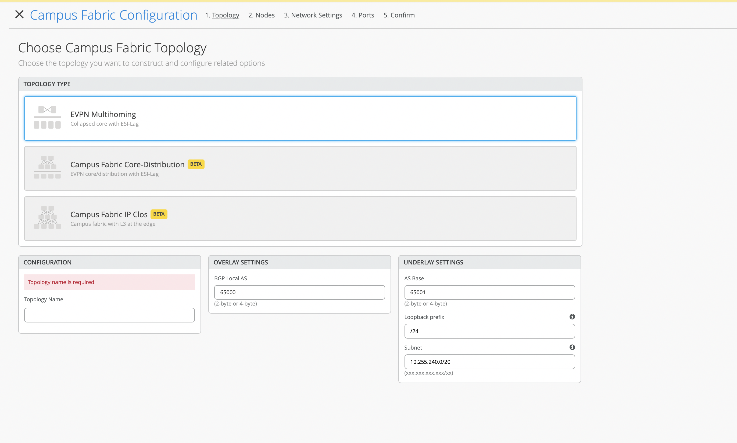The height and width of the screenshot is (443, 737).
Task: Switch to the Ports step
Action: point(363,15)
